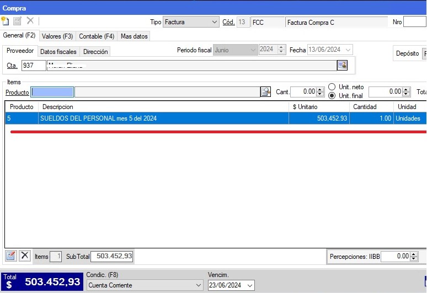Open the product search lookup icon
The width and height of the screenshot is (427, 293).
(x=265, y=92)
